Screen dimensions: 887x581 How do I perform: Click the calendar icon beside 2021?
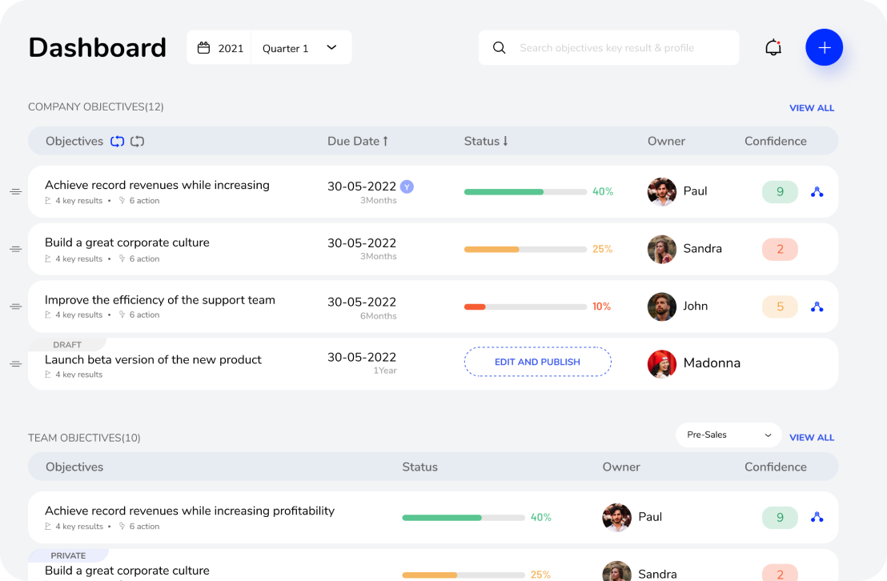click(x=204, y=47)
